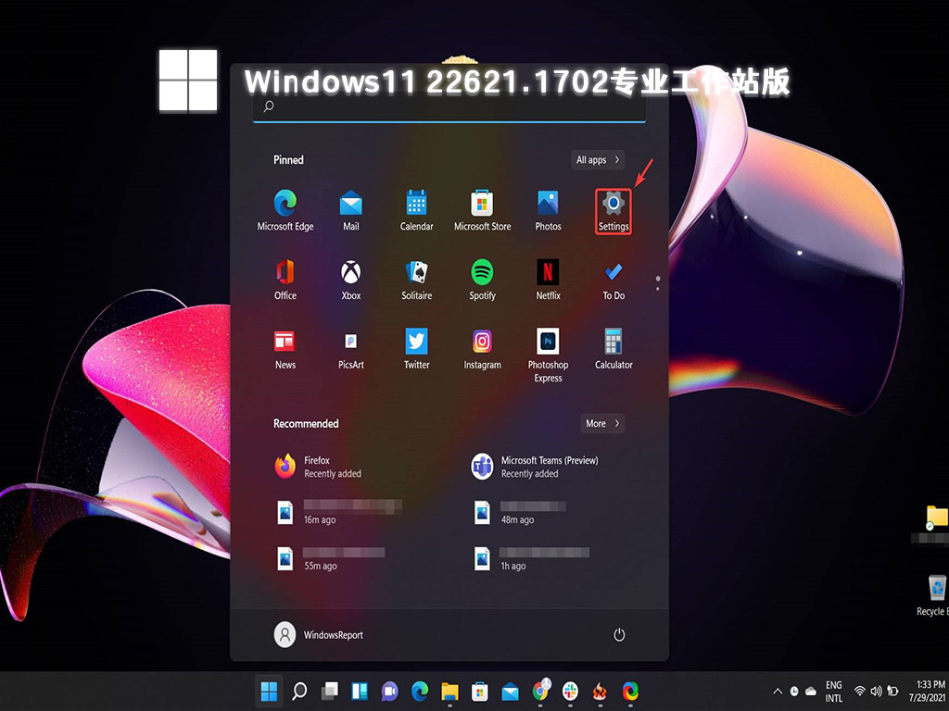
Task: Open the Instagram app
Action: [482, 349]
